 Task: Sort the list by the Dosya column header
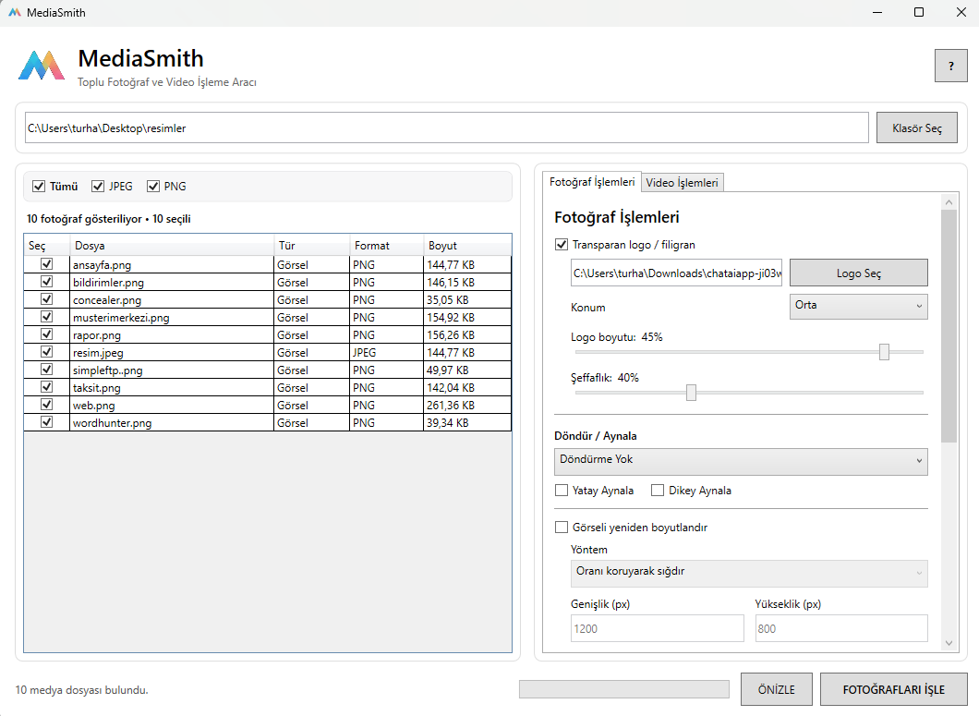pyautogui.click(x=172, y=246)
